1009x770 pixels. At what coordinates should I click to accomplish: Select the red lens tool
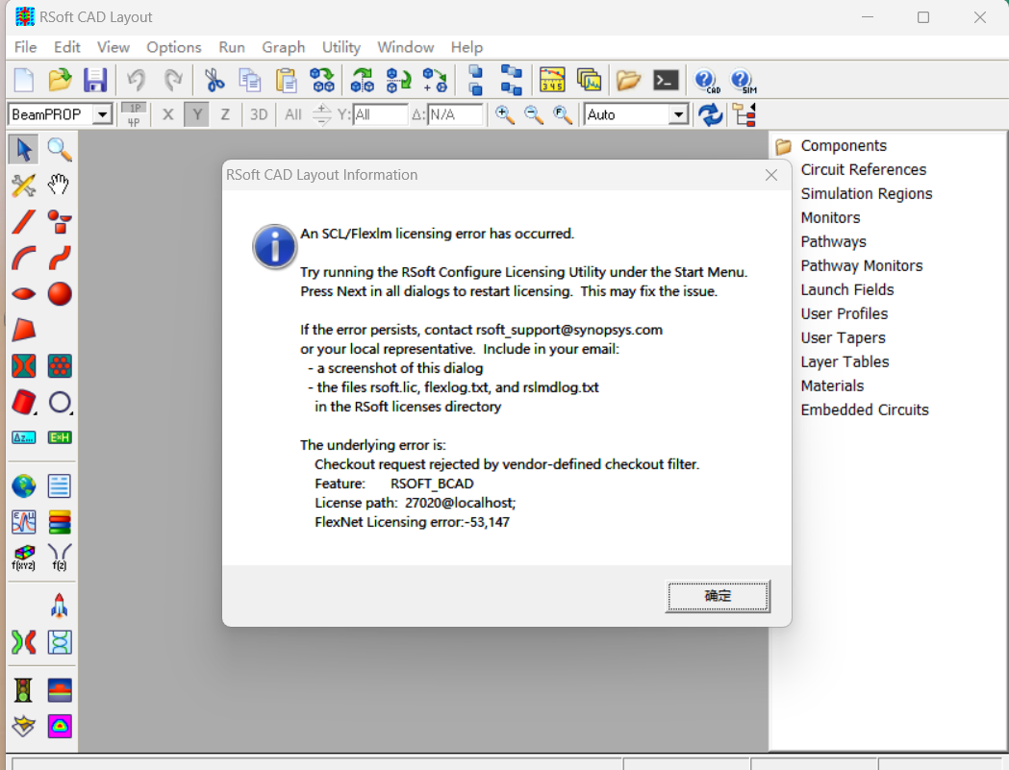[24, 294]
